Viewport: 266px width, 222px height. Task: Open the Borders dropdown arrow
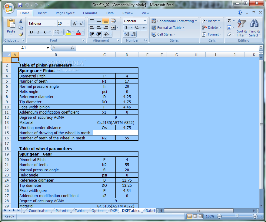(62, 32)
